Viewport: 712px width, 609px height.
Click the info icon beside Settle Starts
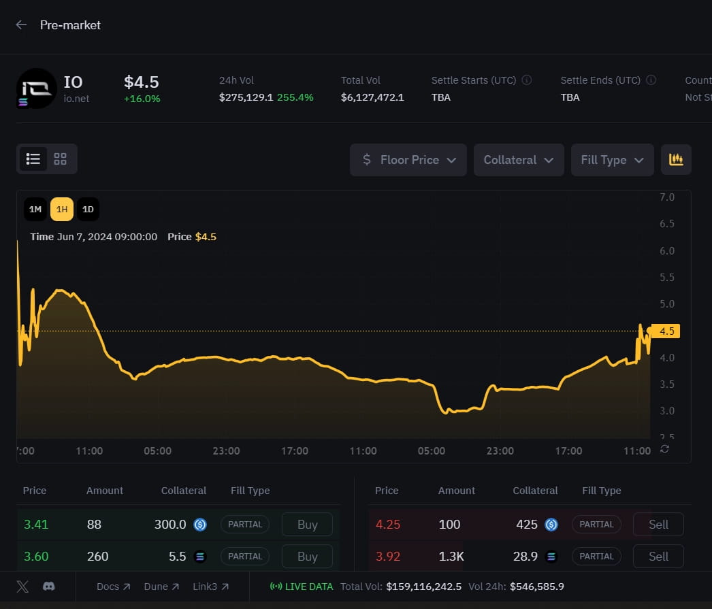click(x=526, y=80)
